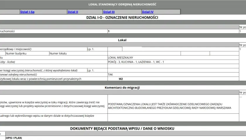Click the ARCHITEKTONICZNO-BUDOWLANEGO PREZYDIUM text line
This screenshot has height=140, width=246.
click(170, 108)
